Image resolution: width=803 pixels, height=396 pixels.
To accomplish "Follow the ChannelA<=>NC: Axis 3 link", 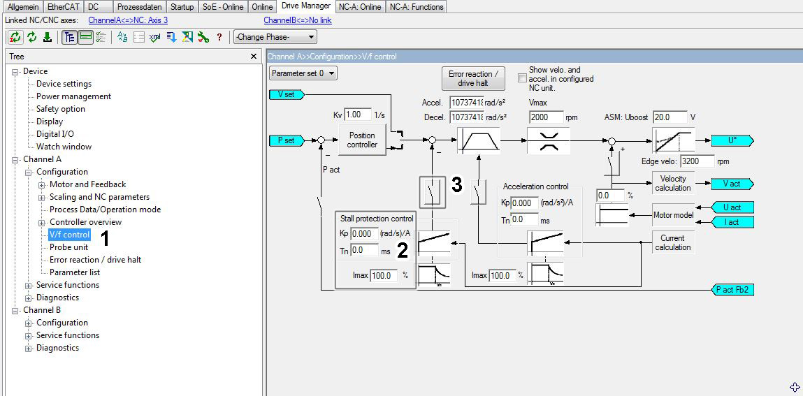I will coord(128,20).
